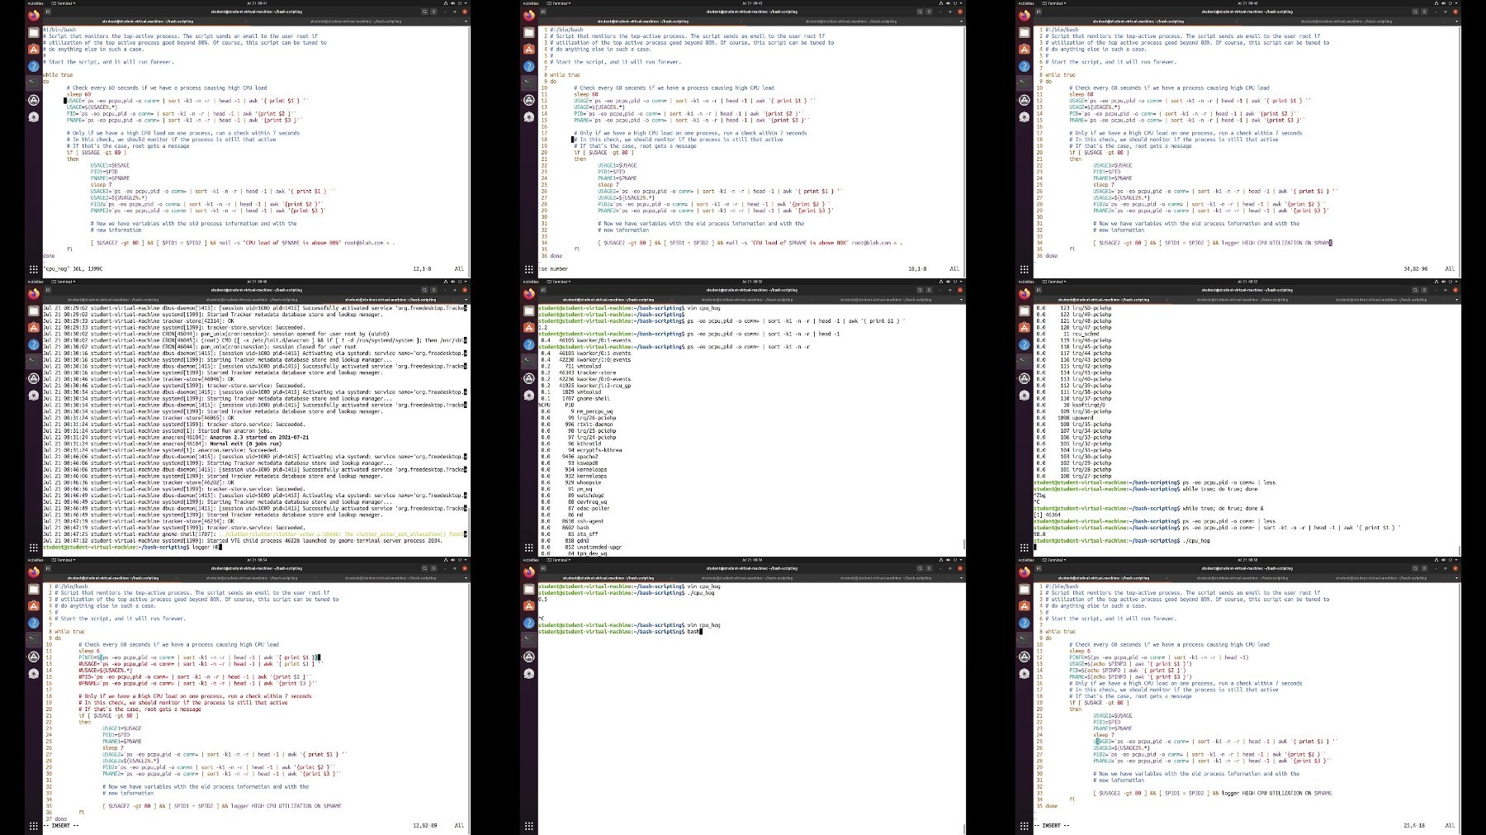Click the terminal search icon above the kworker list
Viewport: 1486px width, 835px height.
920,290
